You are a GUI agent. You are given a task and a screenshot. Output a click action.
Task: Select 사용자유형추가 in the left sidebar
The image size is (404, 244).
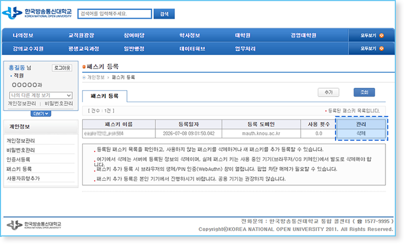click(23, 178)
